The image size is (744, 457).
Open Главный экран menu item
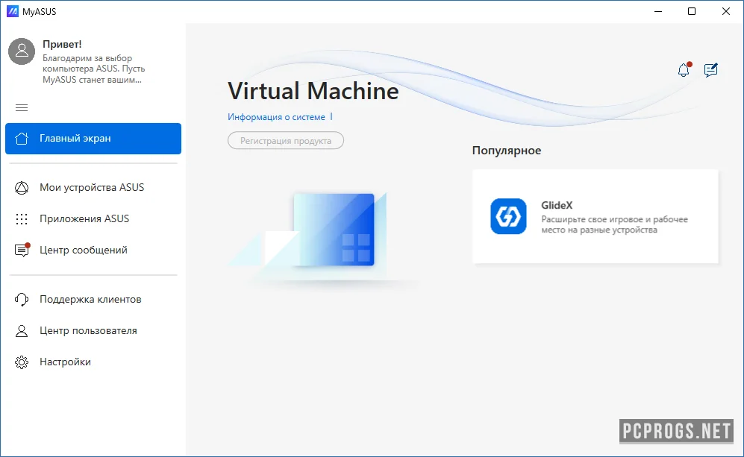[x=93, y=139]
